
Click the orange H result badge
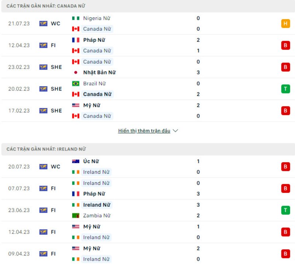click(x=285, y=23)
